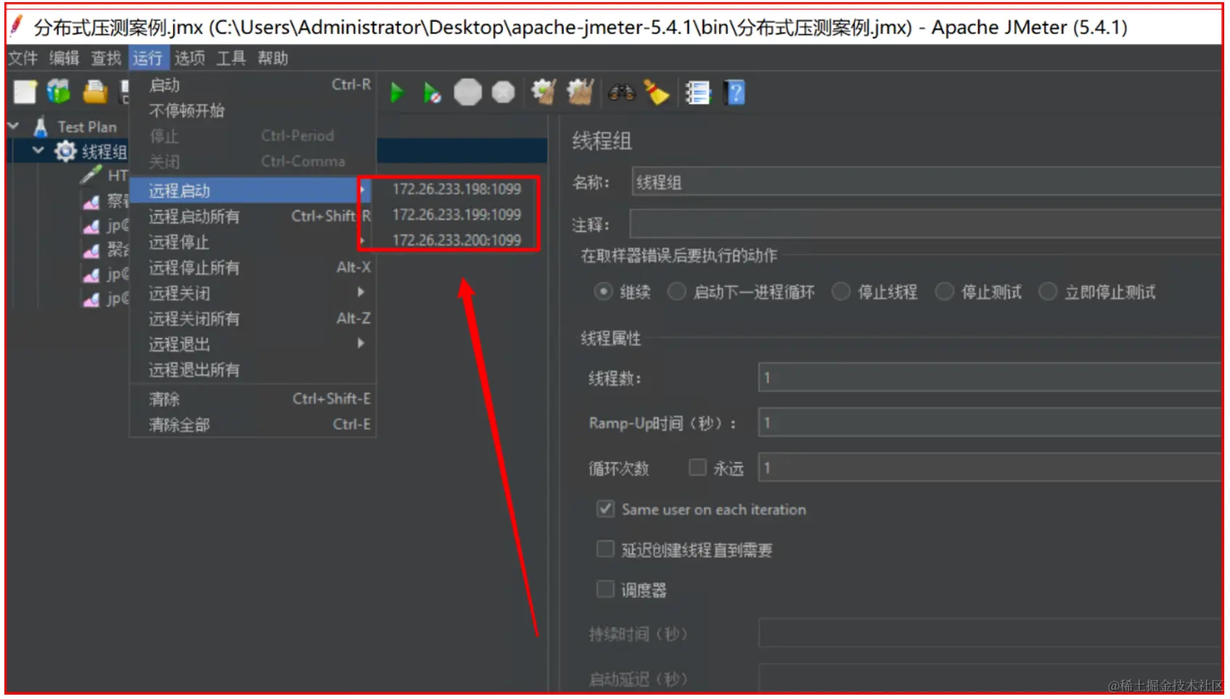Viewport: 1230px width, 699px height.
Task: Open the Templates toolbar icon
Action: point(59,92)
